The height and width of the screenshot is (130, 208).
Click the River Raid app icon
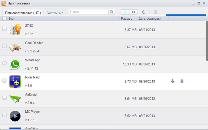pyautogui.click(x=15, y=82)
